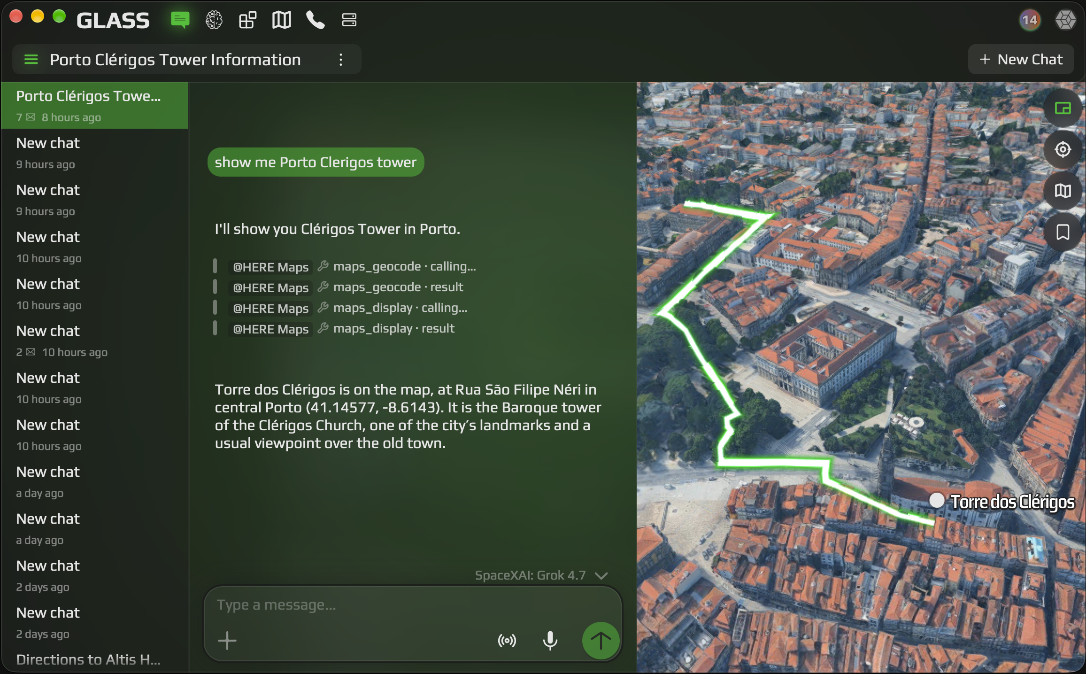
Task: Click the Type a message input field
Action: coord(413,605)
